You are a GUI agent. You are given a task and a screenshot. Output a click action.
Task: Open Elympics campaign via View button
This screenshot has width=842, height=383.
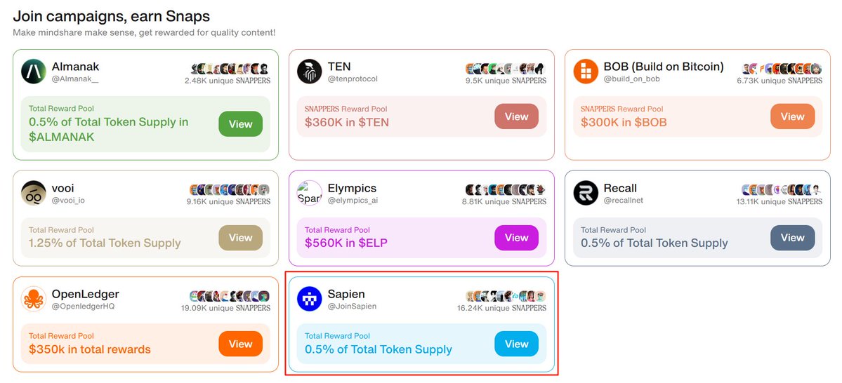click(x=517, y=238)
